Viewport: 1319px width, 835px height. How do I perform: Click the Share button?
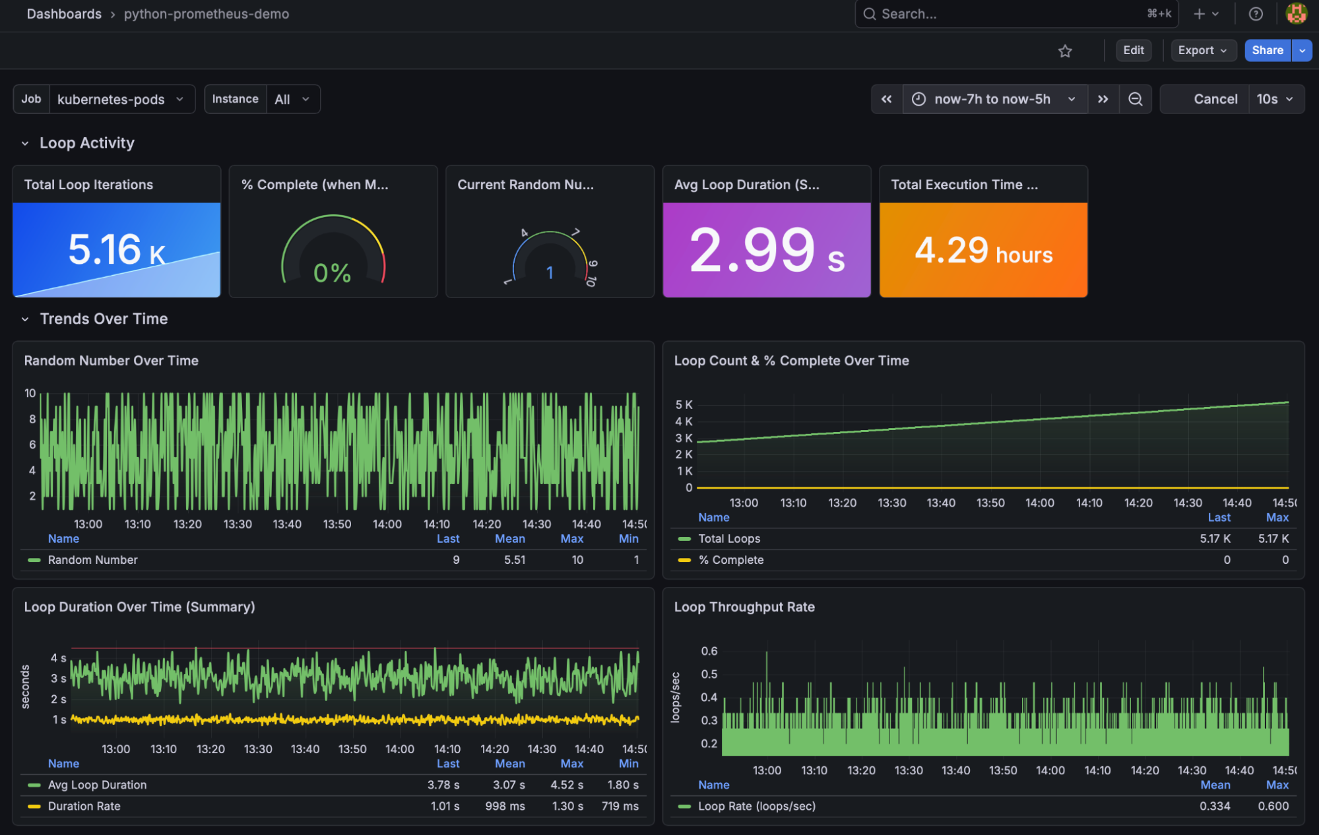click(1267, 50)
